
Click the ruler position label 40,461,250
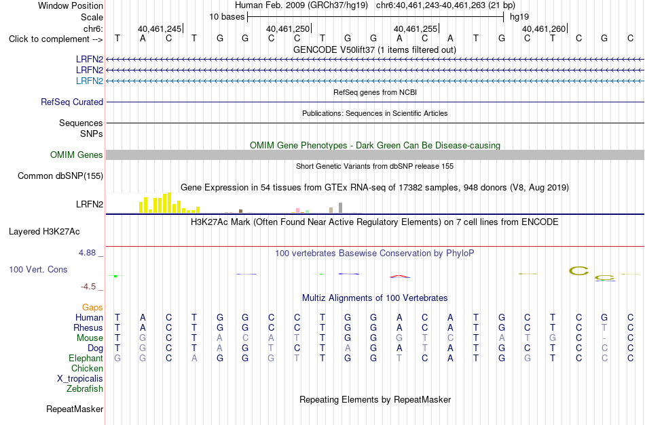[x=288, y=28]
